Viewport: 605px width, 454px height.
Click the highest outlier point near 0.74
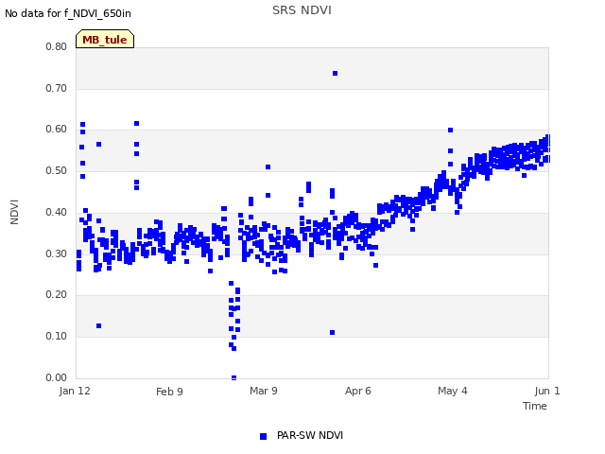(335, 74)
